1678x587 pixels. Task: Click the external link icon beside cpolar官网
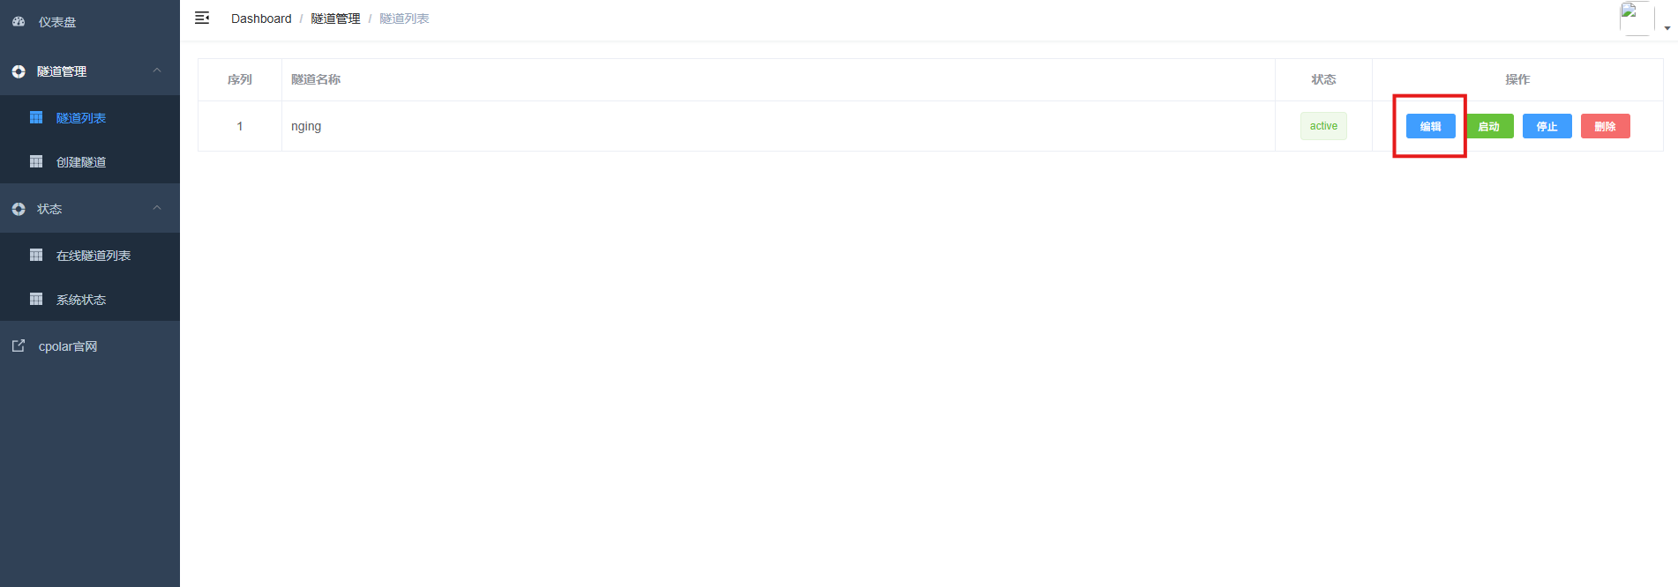(x=19, y=346)
